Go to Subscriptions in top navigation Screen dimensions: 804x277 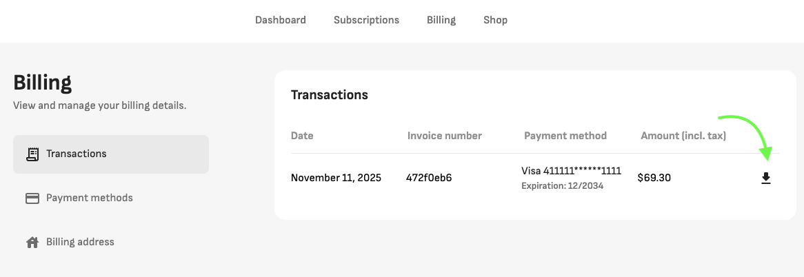tap(366, 20)
